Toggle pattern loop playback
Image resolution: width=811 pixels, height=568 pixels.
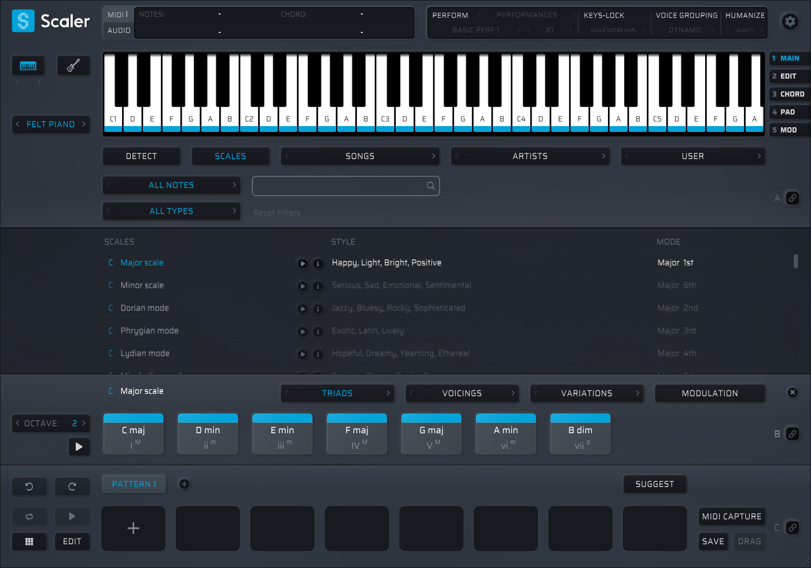(29, 517)
